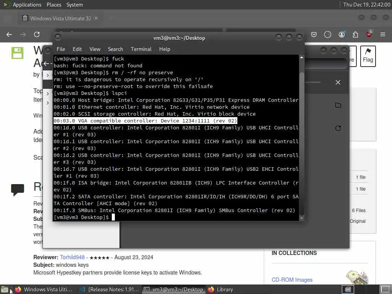
Task: Click Firefox forward arrow button
Action: tap(23, 34)
